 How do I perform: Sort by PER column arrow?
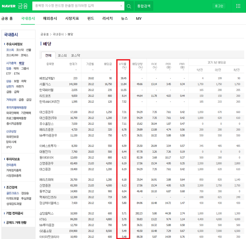point(170,70)
